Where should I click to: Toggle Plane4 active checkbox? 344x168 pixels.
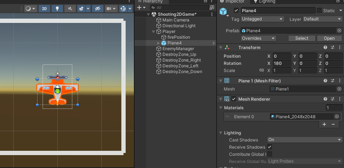tap(236, 10)
